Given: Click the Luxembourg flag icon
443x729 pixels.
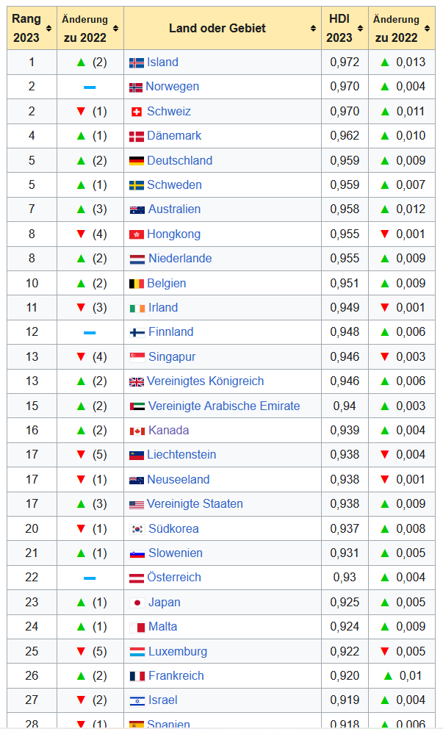Looking at the screenshot, I should click(137, 652).
